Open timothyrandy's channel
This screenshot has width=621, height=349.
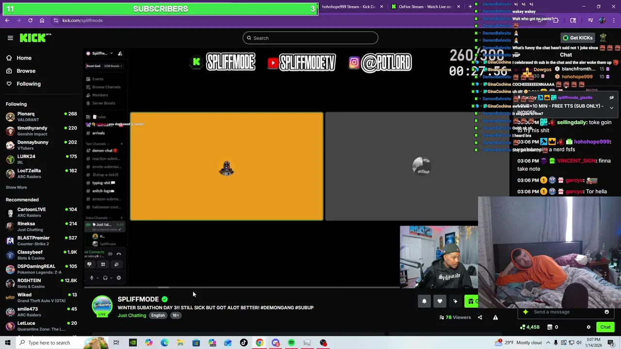[41, 131]
